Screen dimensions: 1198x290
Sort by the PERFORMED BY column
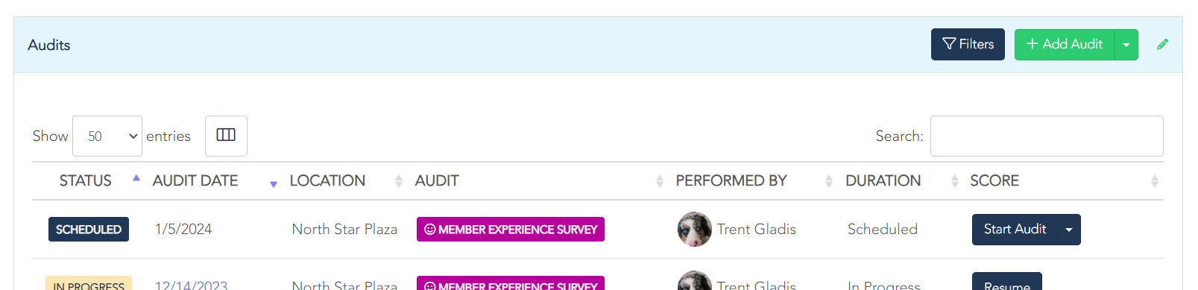[x=731, y=180]
